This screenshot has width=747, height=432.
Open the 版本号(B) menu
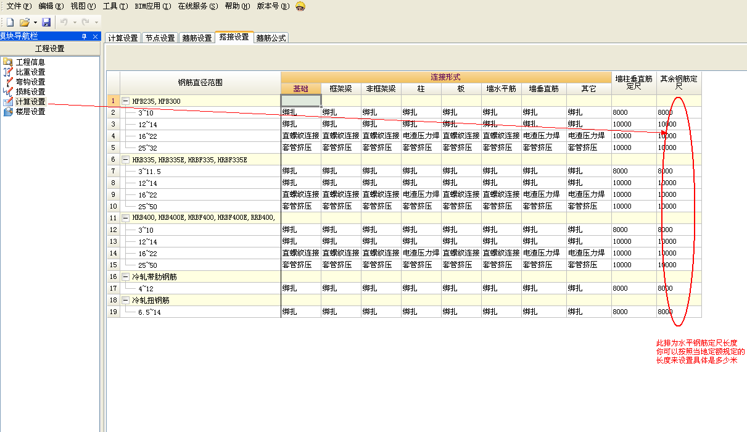[273, 6]
